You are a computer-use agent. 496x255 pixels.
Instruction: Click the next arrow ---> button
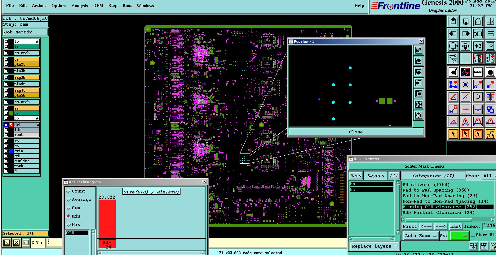point(441,227)
